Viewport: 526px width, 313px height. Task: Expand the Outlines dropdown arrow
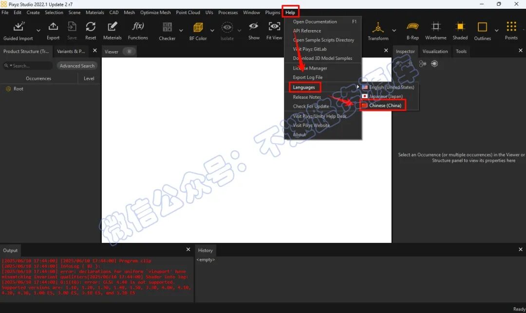496,31
